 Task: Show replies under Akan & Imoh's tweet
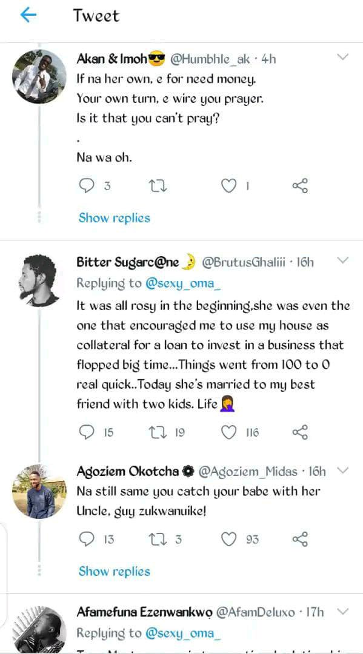(x=115, y=218)
